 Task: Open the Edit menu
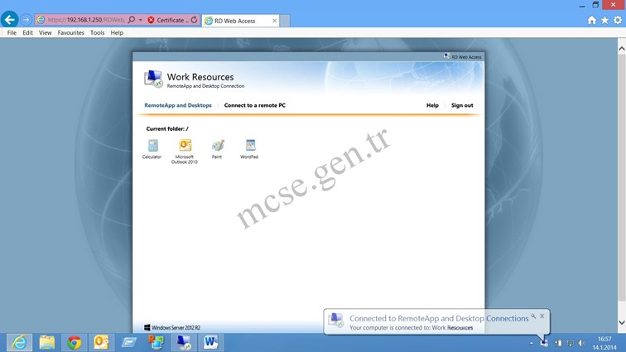(27, 33)
